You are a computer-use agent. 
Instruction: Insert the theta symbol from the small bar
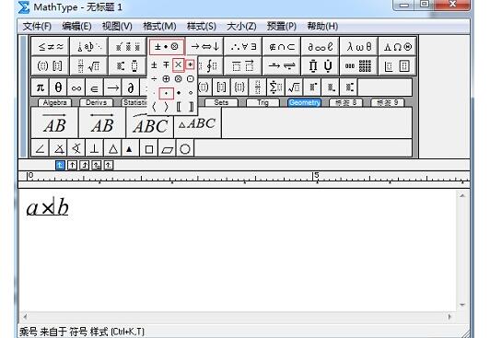pos(58,87)
